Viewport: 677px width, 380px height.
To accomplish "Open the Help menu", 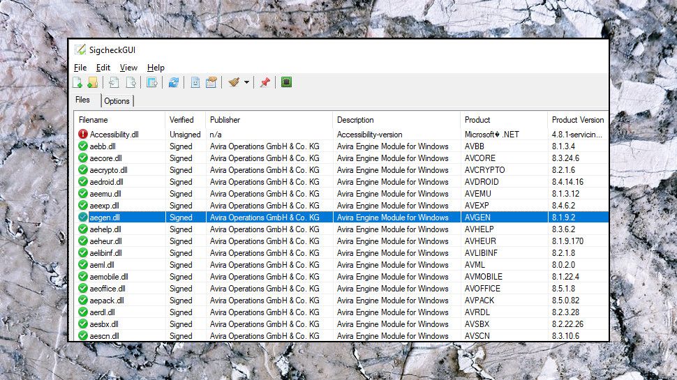I will click(x=156, y=68).
